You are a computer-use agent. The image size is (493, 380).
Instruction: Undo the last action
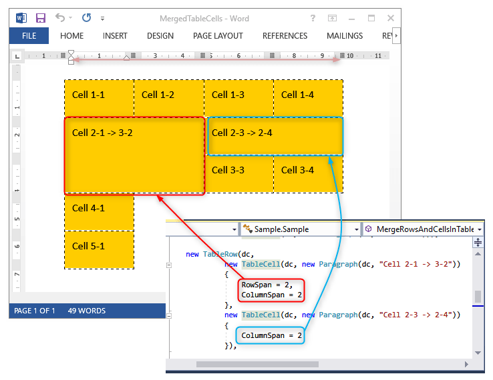point(60,18)
